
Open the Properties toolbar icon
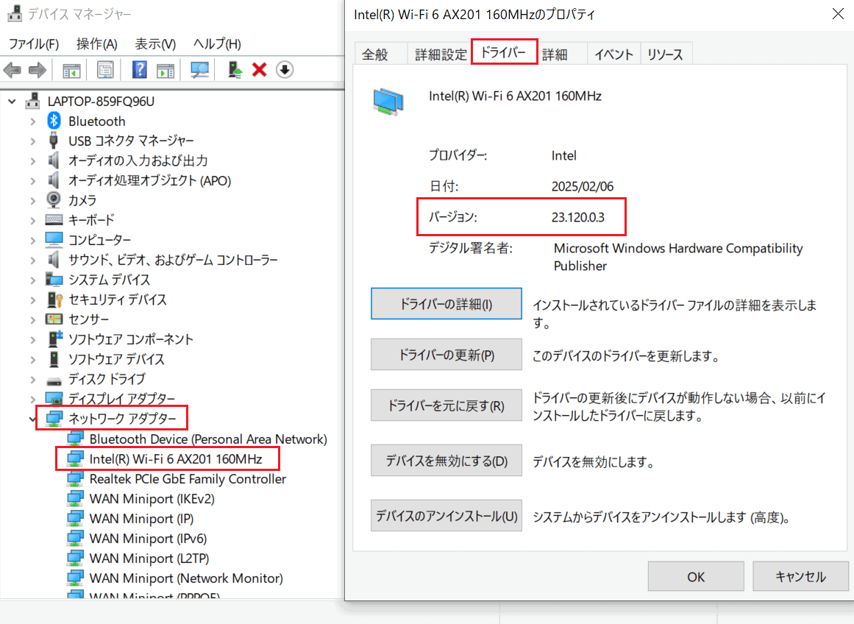pos(105,70)
